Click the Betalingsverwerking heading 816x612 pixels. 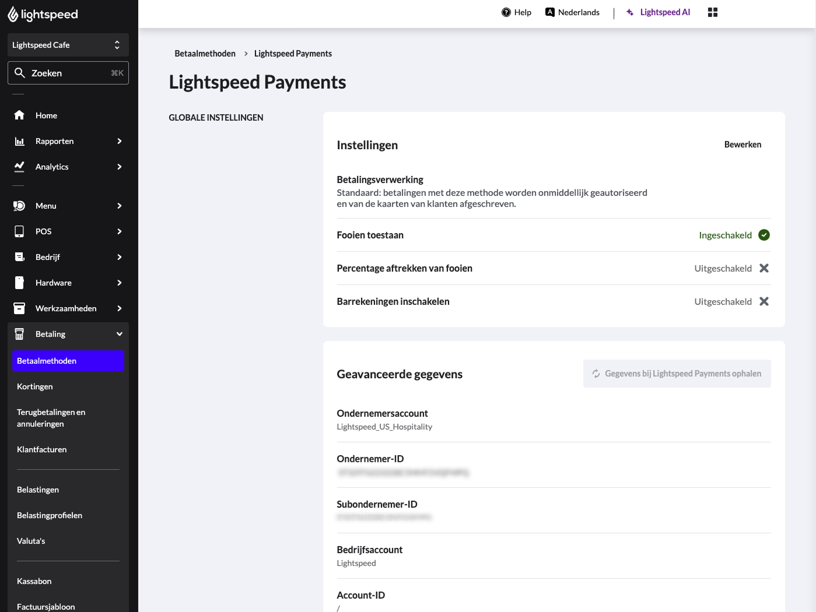click(x=380, y=180)
